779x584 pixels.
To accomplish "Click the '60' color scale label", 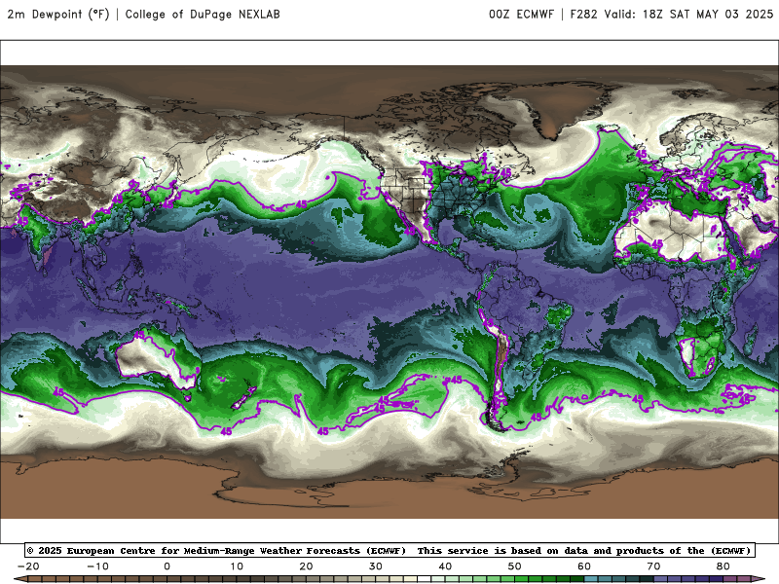I will (x=584, y=566).
